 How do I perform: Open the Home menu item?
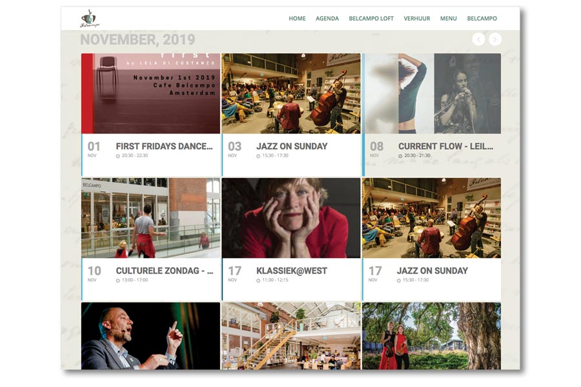[297, 18]
